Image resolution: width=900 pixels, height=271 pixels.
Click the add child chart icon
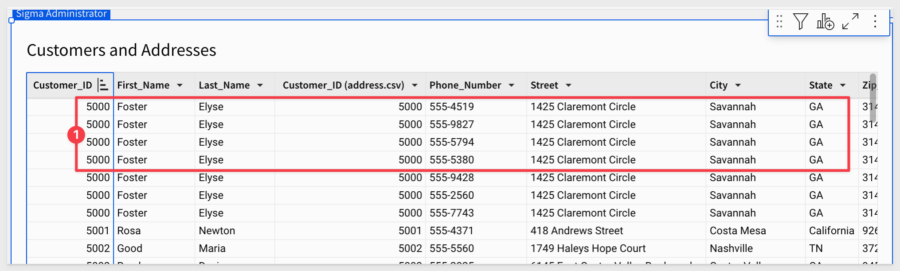point(825,21)
